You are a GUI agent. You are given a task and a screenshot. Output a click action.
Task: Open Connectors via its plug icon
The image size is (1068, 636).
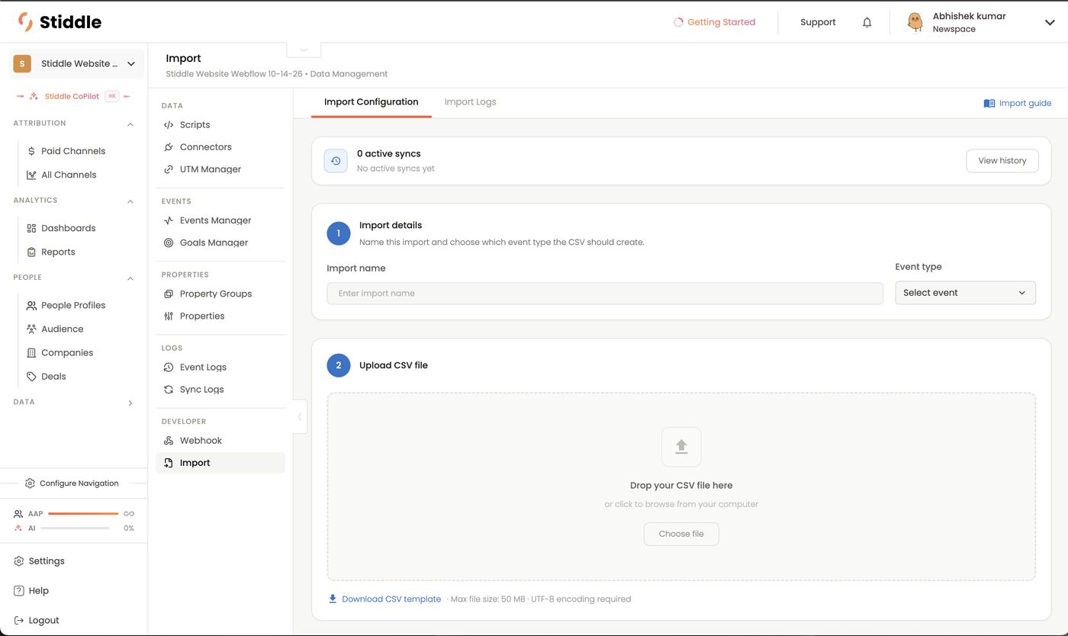tap(169, 147)
